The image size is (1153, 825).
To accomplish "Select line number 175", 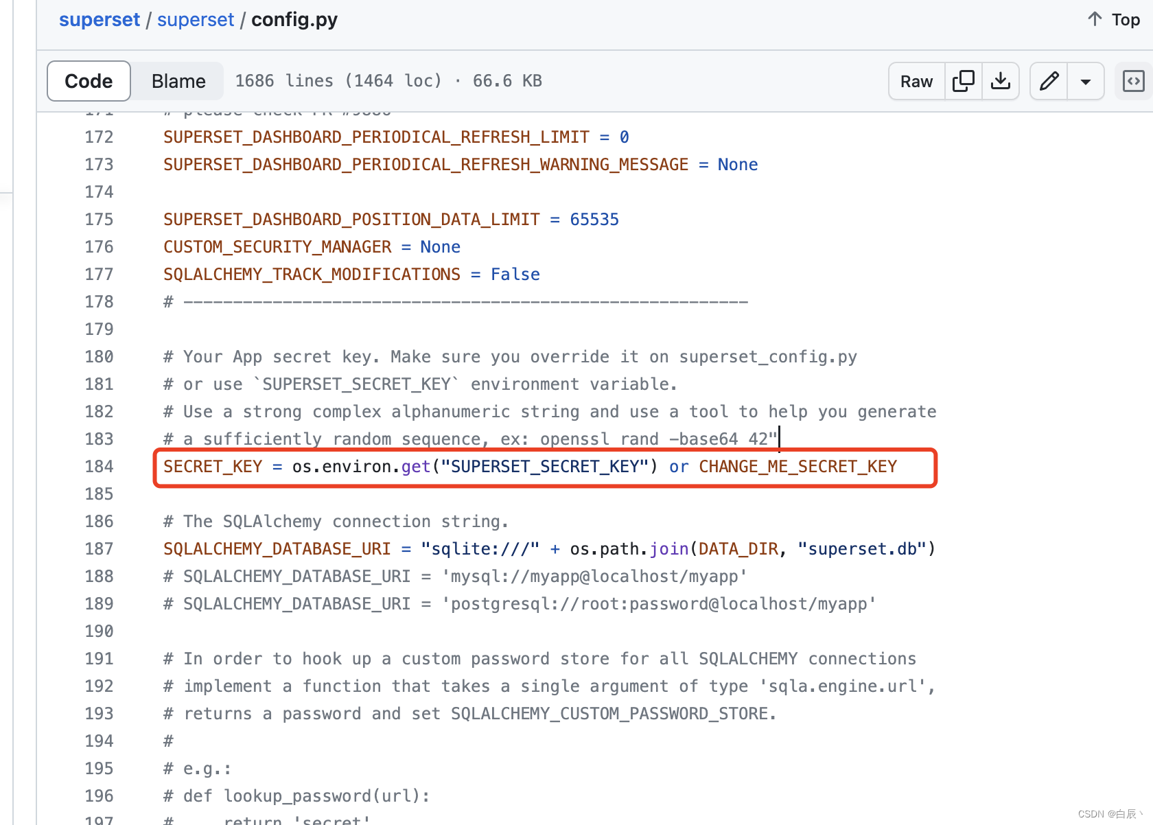I will click(x=99, y=220).
